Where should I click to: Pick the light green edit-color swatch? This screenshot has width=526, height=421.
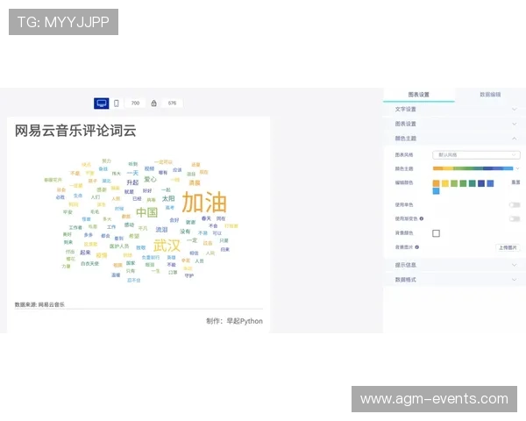(x=454, y=183)
